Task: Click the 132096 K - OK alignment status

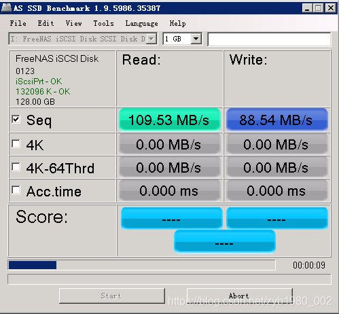Action: pos(43,92)
